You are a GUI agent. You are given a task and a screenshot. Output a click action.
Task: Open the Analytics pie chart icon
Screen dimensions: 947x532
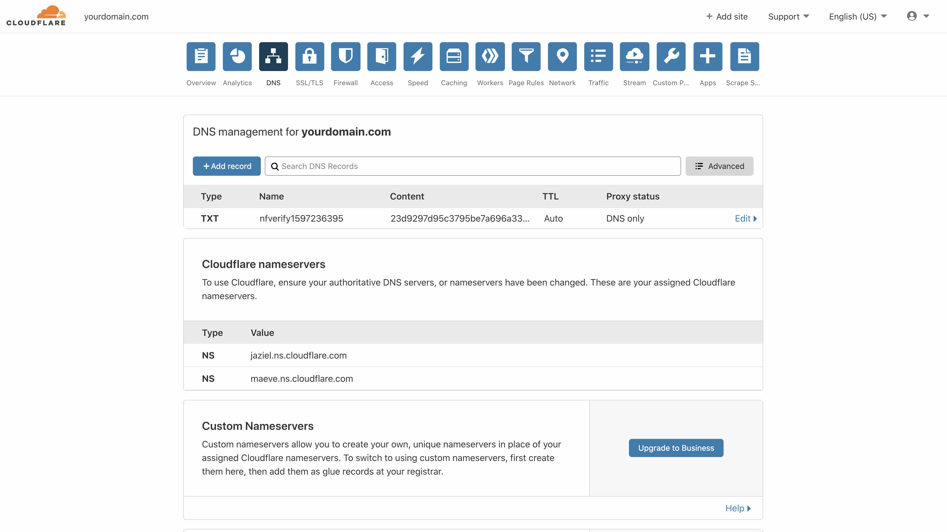click(x=237, y=56)
